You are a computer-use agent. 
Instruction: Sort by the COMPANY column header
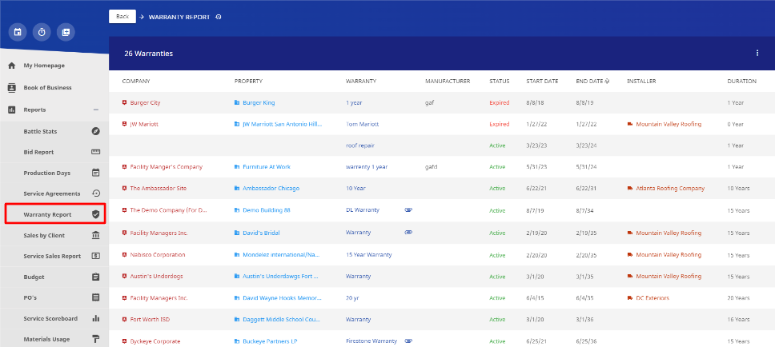coord(136,81)
